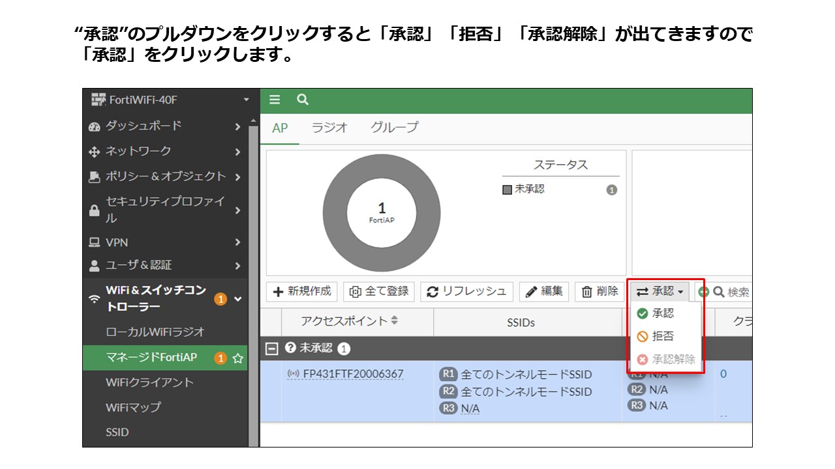Image resolution: width=835 pixels, height=469 pixels.
Task: Click the WiFi signal icon in sidebar
Action: click(x=94, y=299)
